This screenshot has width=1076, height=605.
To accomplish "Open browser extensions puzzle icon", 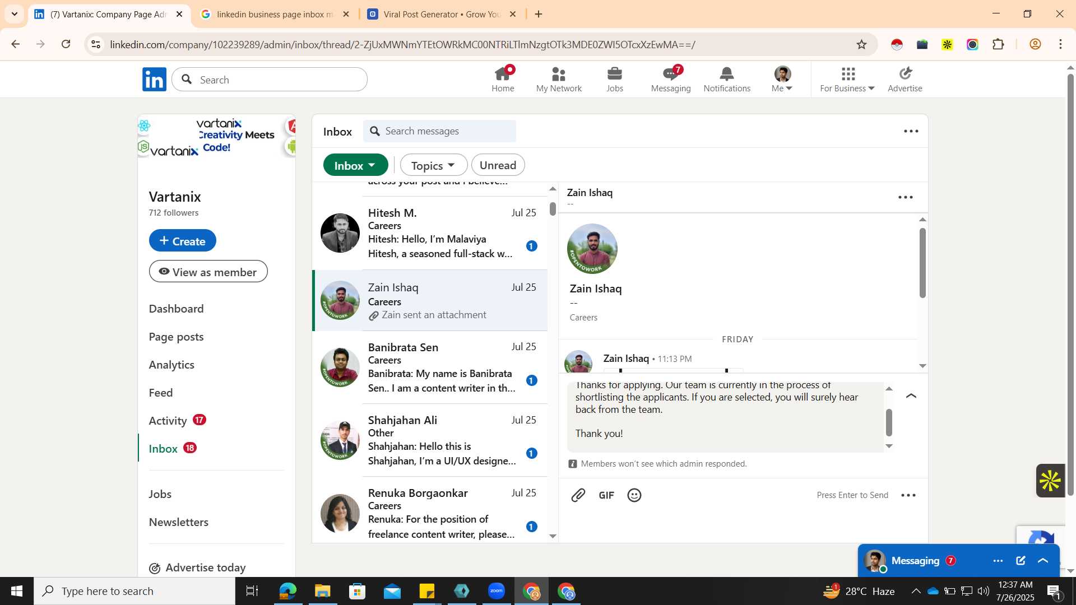I will (x=998, y=44).
